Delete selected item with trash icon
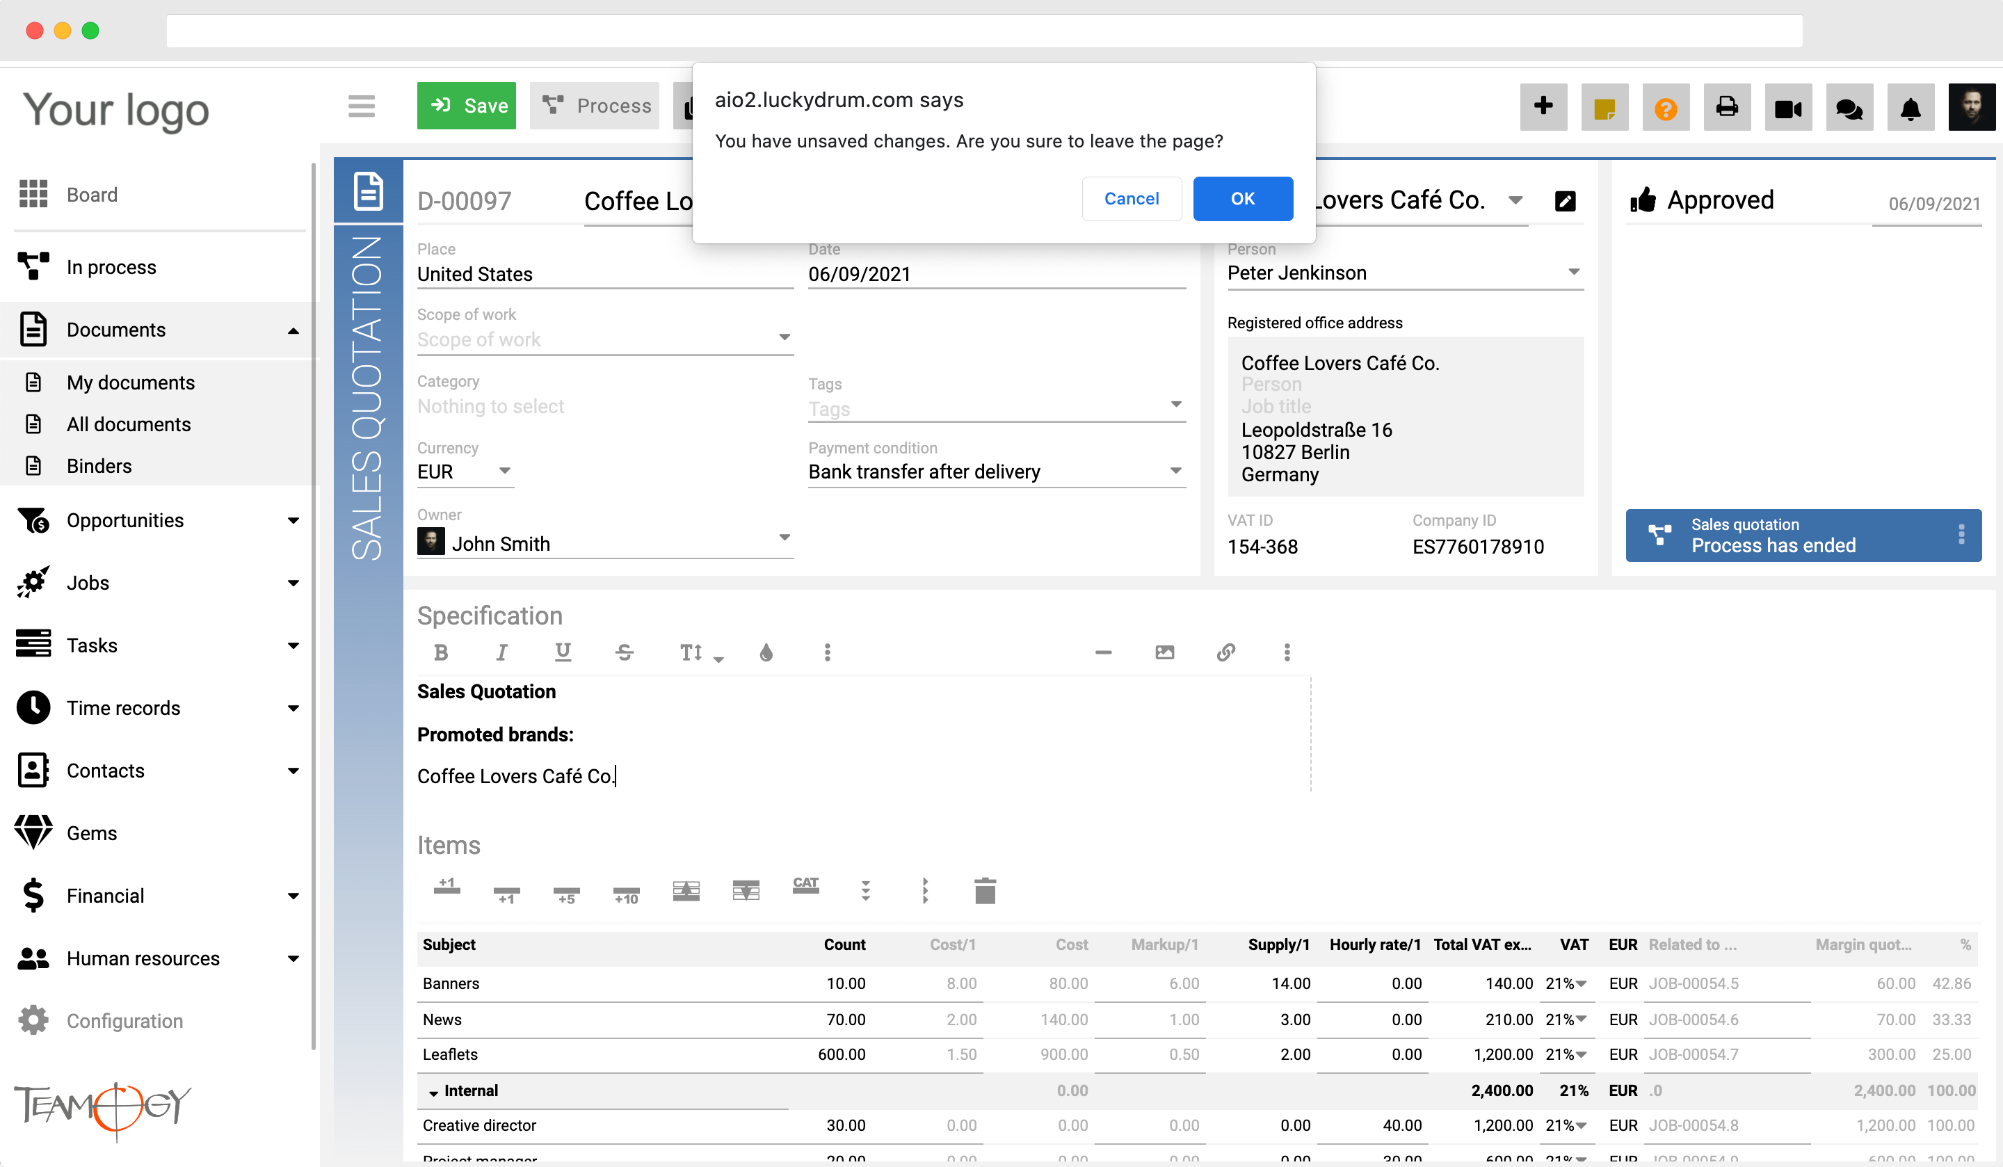The height and width of the screenshot is (1167, 2003). 985,890
